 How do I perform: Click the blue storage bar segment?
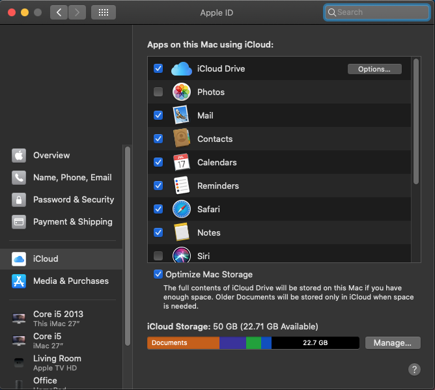266,343
